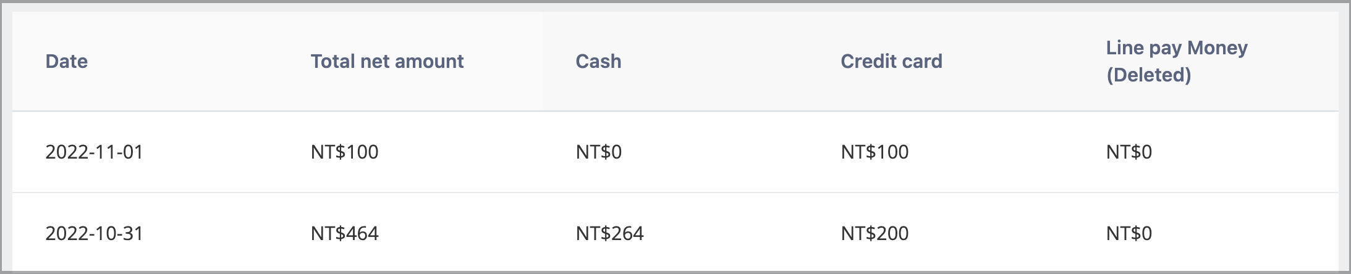Click the word amount in the header
1351x274 pixels.
[429, 61]
